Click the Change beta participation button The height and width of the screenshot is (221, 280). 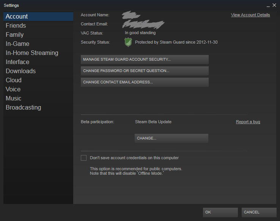[x=171, y=138]
